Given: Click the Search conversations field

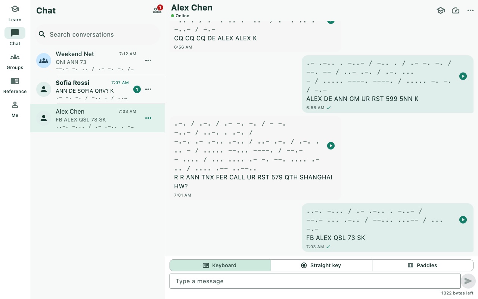Looking at the screenshot, I should [97, 34].
